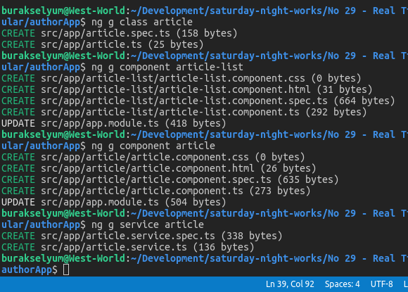This screenshot has height=292, width=408.
Task: Open the article.service.ts file path link
Action: coord(114,247)
